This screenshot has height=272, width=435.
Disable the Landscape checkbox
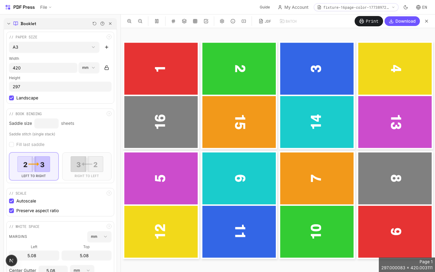click(11, 98)
